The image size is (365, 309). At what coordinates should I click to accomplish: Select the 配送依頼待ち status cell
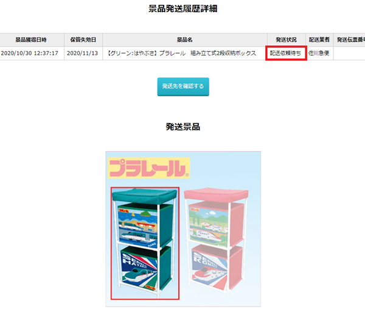[x=286, y=53]
